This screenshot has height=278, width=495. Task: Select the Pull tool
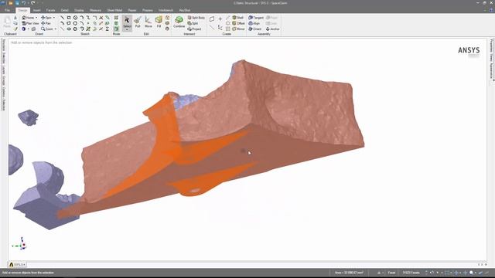click(x=138, y=22)
